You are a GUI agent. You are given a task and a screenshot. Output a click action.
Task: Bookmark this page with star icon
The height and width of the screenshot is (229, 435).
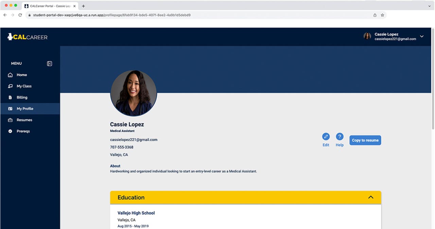[x=382, y=15]
